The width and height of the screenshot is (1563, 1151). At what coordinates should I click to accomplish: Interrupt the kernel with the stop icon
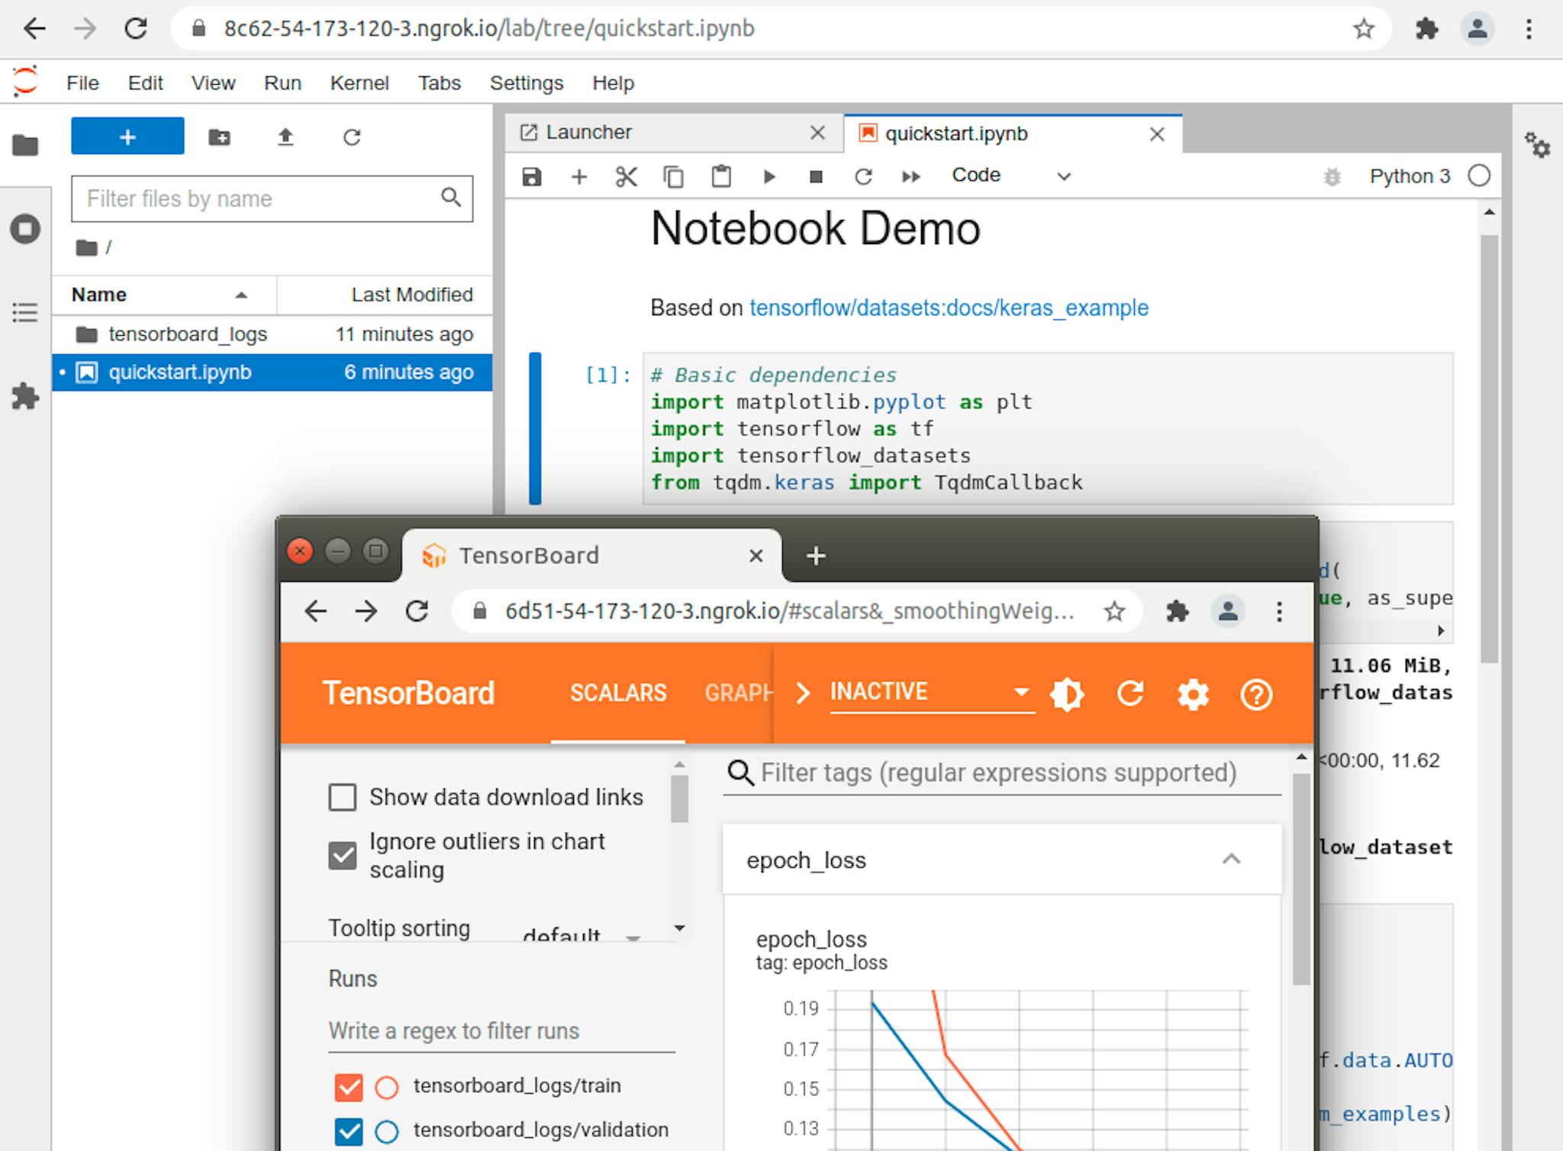coord(816,177)
